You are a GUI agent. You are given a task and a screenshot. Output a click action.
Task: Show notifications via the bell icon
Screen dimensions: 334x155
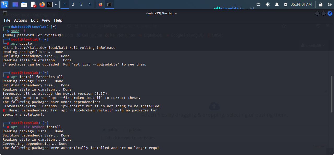click(x=277, y=4)
